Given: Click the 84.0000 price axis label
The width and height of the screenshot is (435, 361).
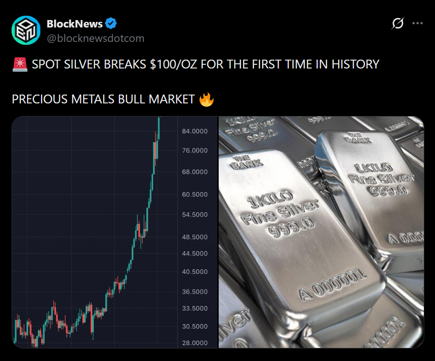Looking at the screenshot, I should tap(194, 131).
